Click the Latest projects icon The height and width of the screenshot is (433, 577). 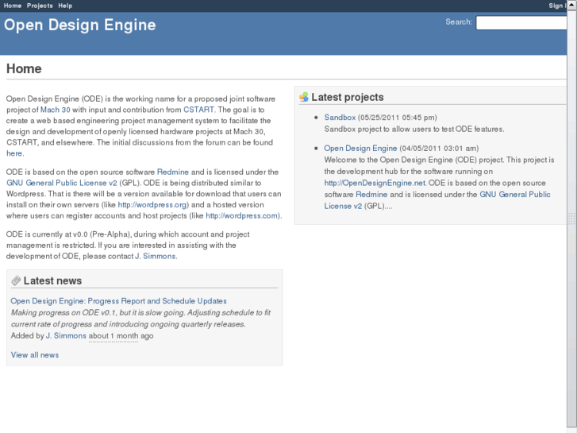(303, 97)
